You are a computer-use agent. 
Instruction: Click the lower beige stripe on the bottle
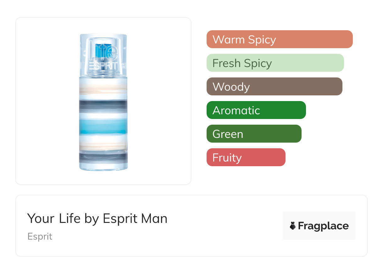(103, 145)
